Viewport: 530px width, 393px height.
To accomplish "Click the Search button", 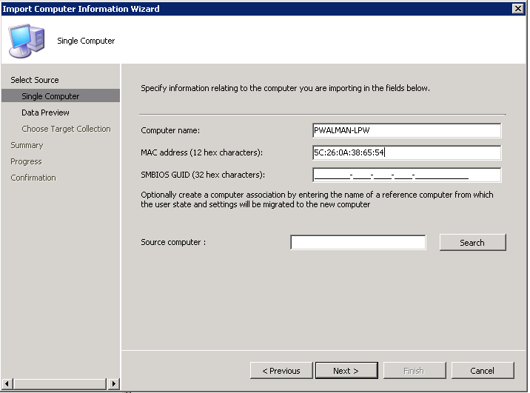I will point(472,242).
